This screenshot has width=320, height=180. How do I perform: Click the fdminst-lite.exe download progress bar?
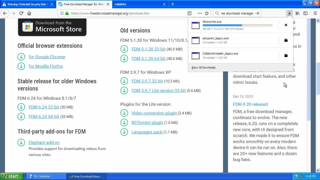click(x=237, y=25)
